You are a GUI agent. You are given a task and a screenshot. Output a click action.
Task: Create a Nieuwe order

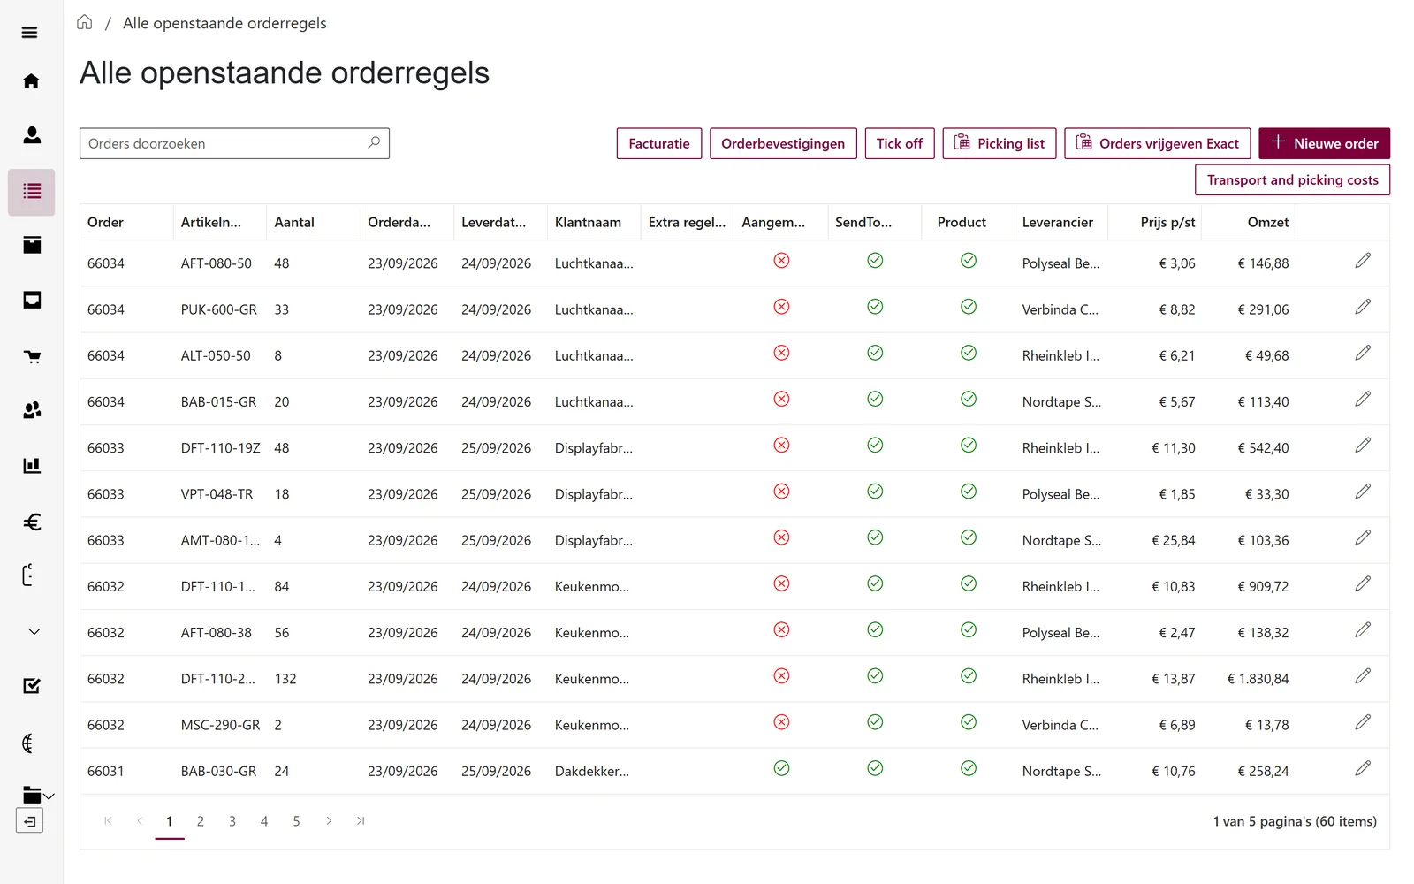[1325, 143]
